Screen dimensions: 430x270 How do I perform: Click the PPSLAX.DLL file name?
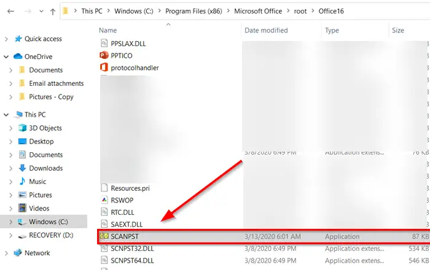(x=128, y=44)
